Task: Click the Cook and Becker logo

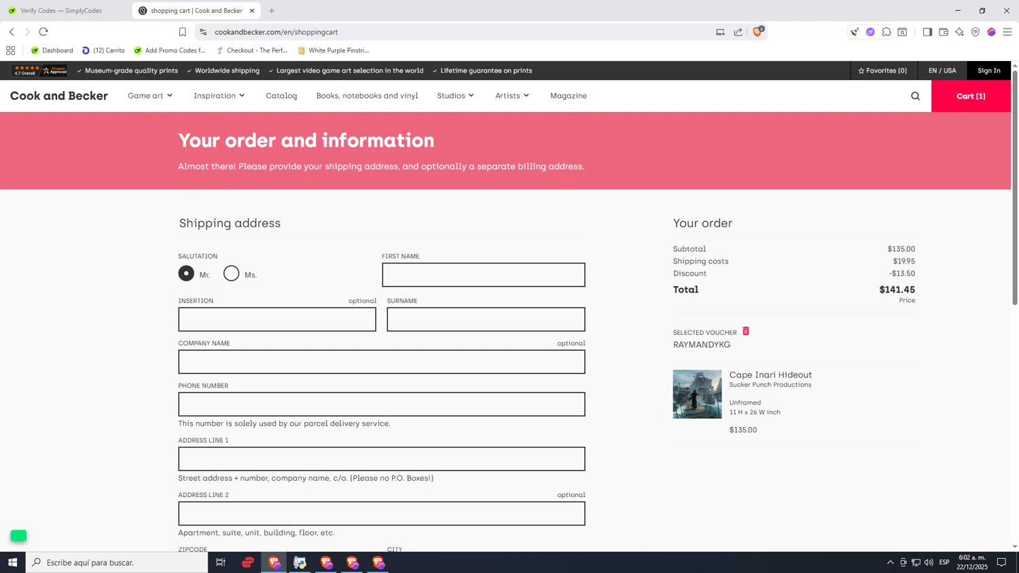Action: click(x=59, y=96)
